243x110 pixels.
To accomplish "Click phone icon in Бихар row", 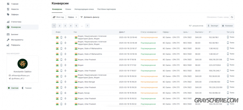I will coord(61,93).
